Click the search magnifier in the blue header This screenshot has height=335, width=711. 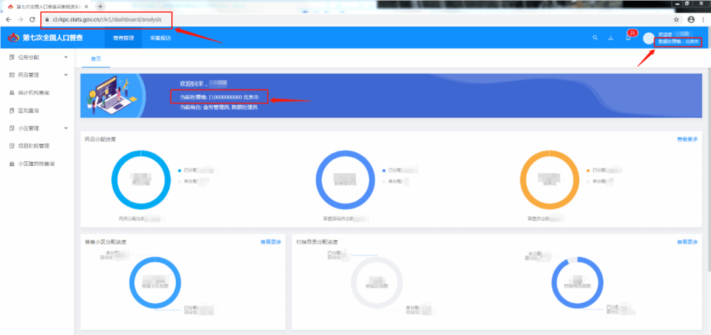pos(595,38)
